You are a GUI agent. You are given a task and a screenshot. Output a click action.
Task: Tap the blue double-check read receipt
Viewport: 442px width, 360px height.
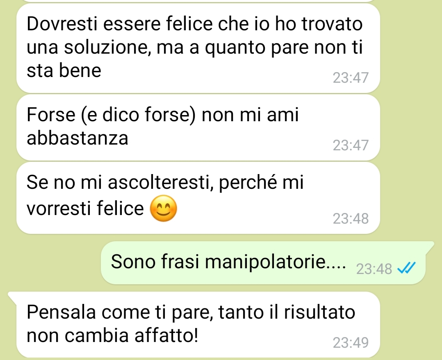(x=406, y=268)
